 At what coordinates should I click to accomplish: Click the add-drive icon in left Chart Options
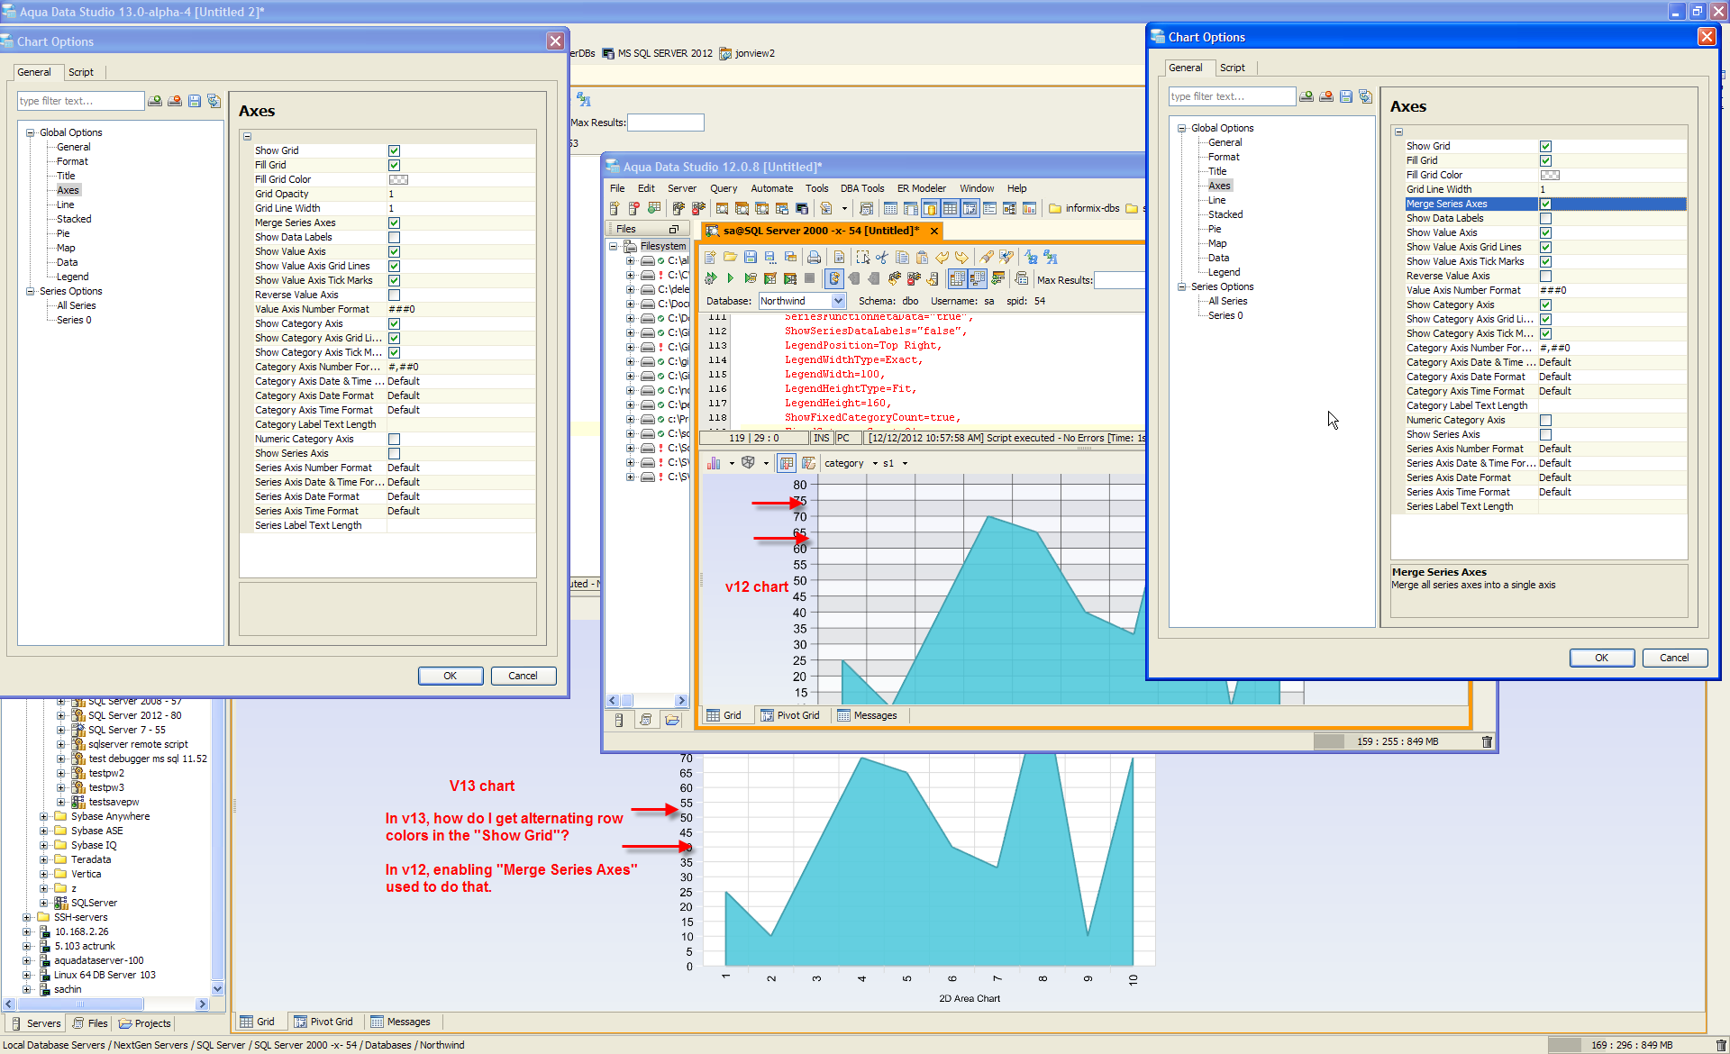click(155, 101)
